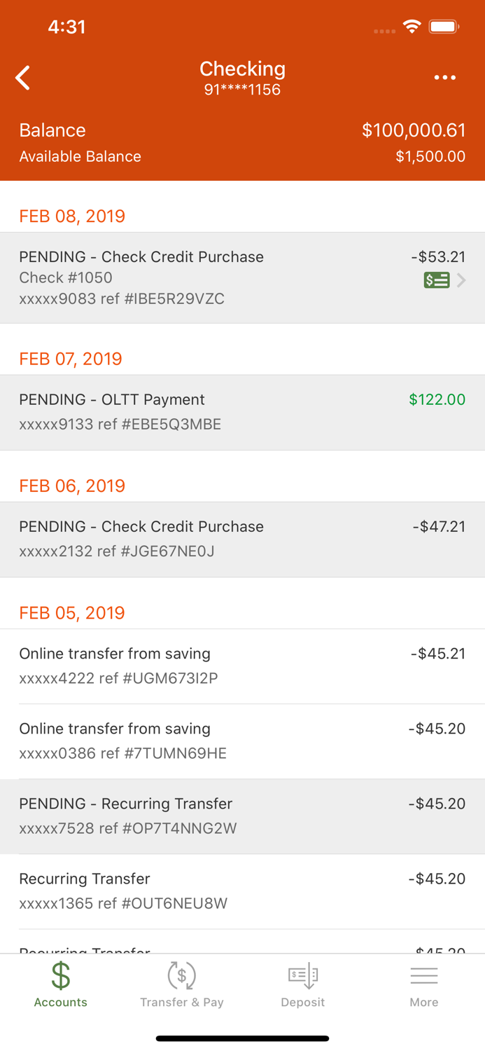Tap the Wi-Fi icon in status bar
Screen dimensions: 485x1051
click(412, 26)
